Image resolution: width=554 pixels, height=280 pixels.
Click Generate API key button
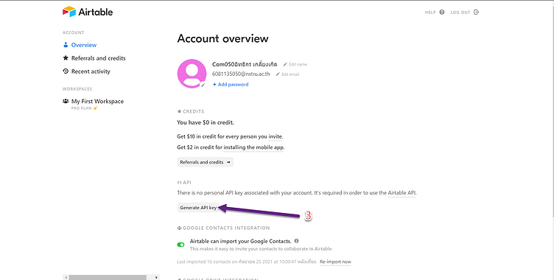pos(198,208)
